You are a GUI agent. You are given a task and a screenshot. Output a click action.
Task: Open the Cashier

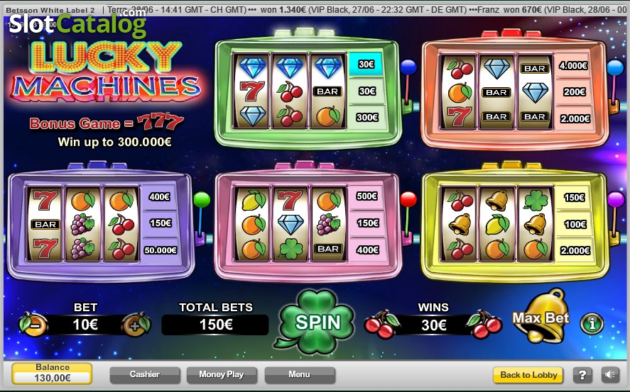[145, 375]
